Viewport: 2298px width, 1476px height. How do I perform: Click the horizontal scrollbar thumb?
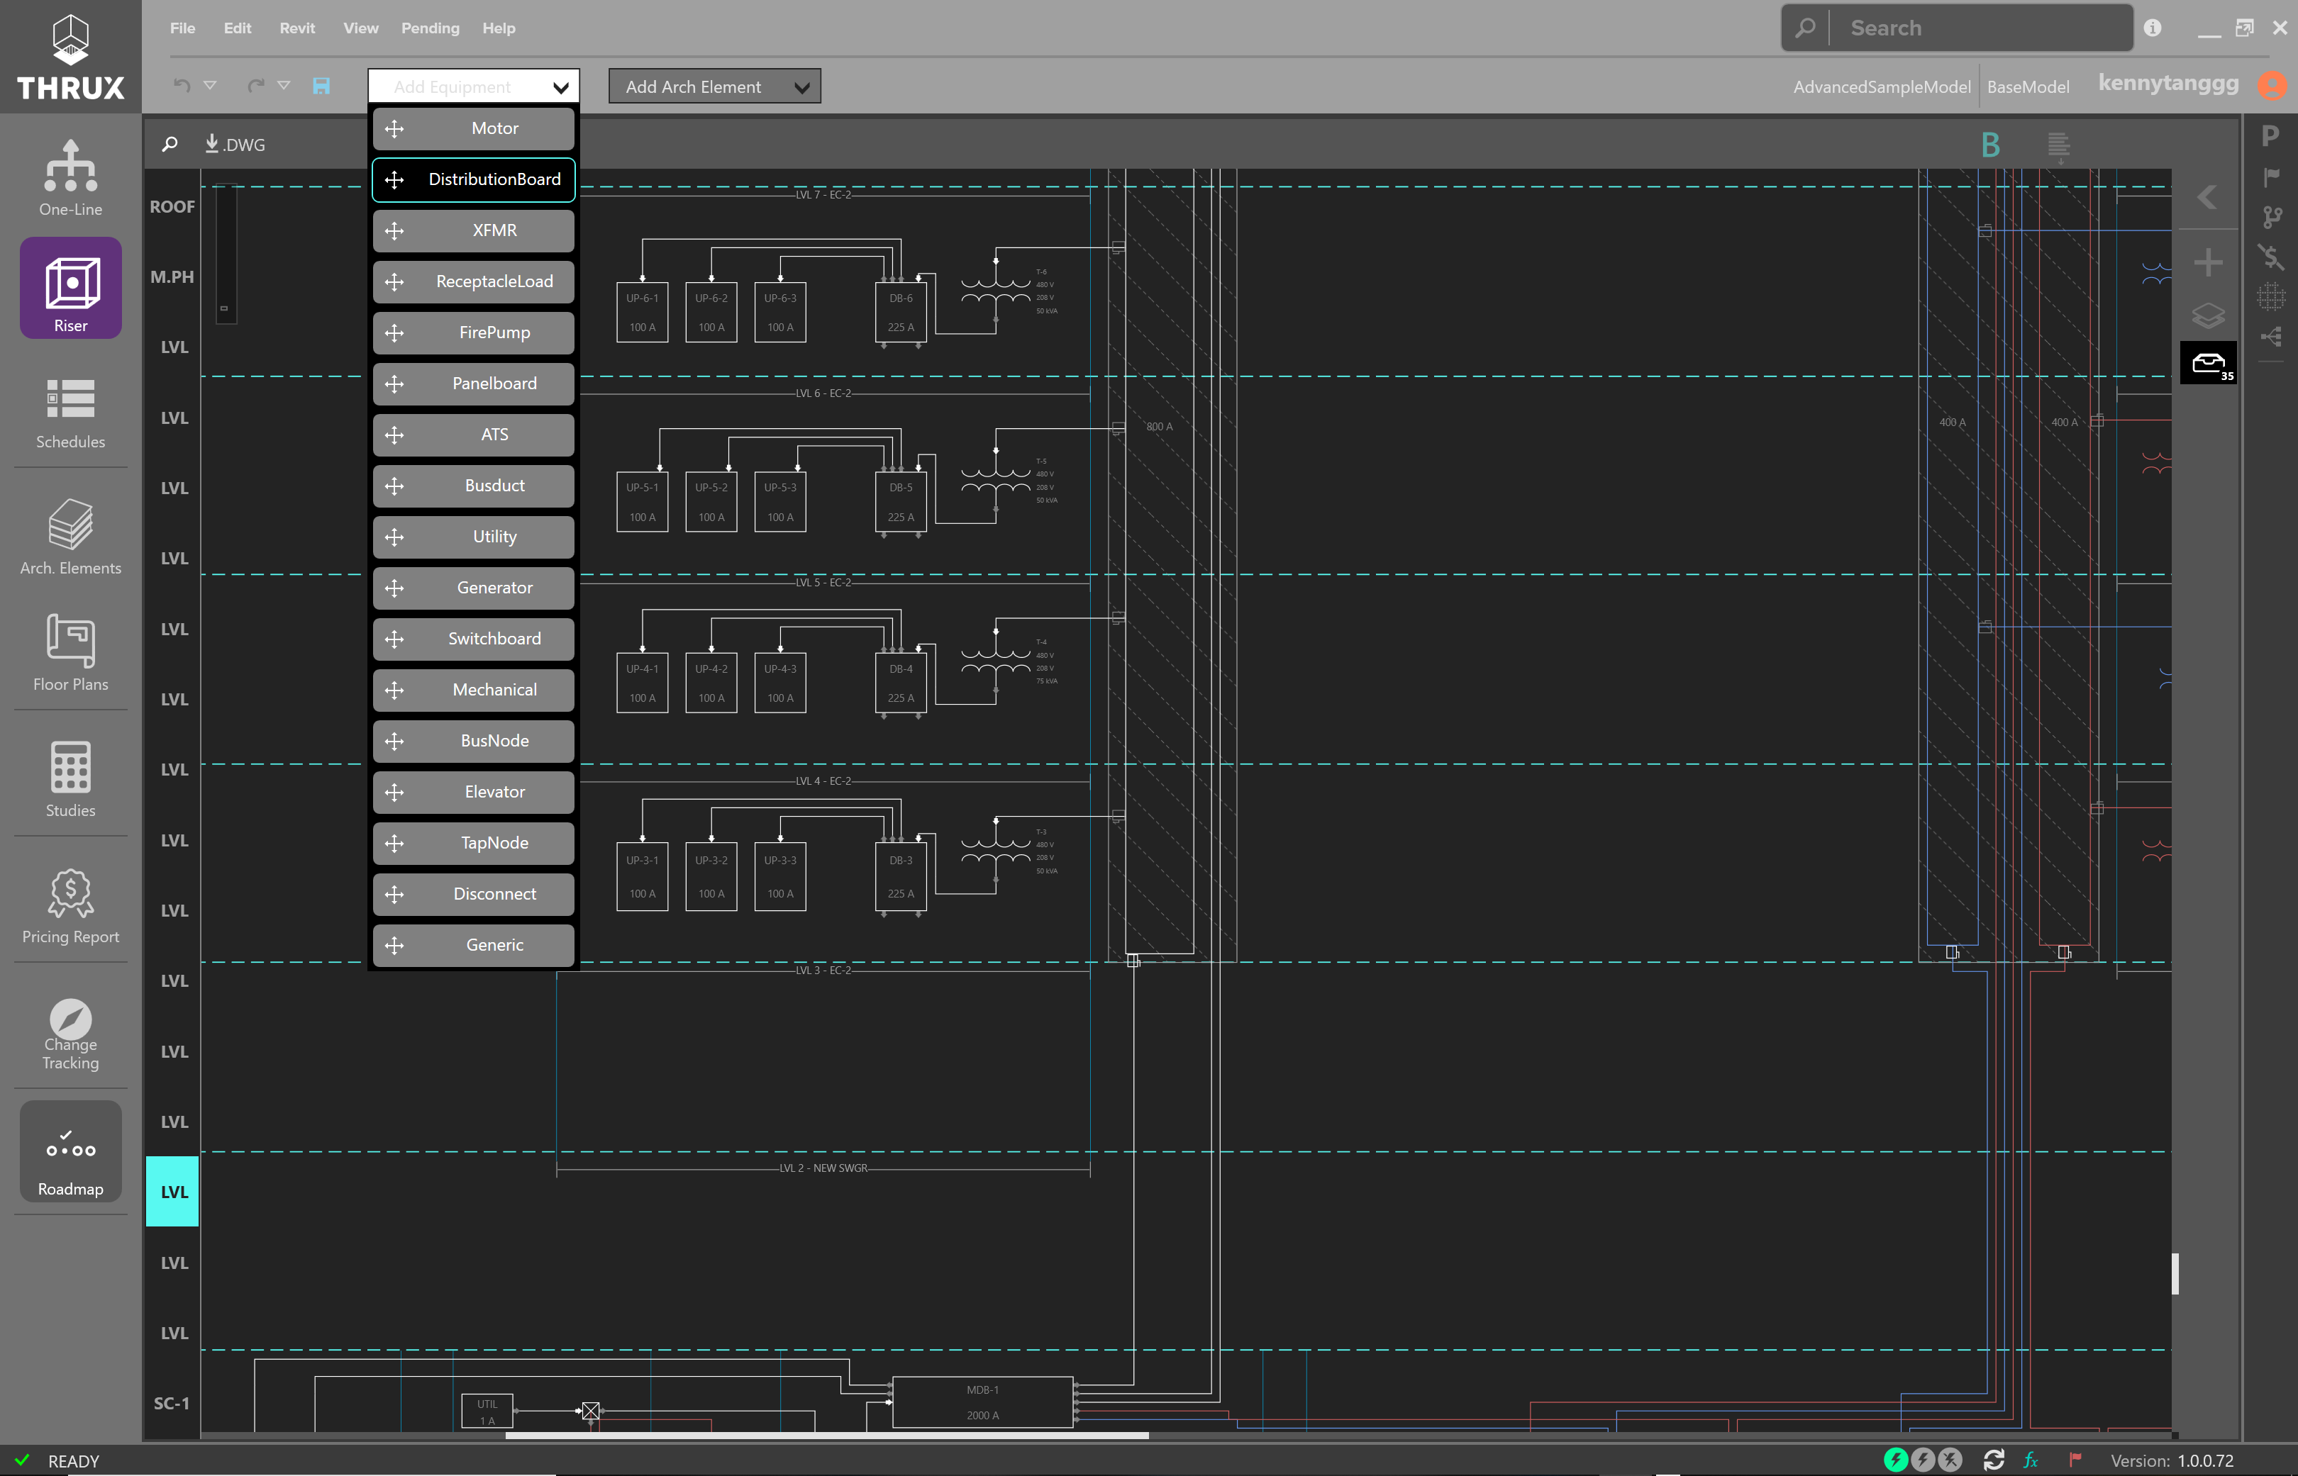coord(826,1436)
